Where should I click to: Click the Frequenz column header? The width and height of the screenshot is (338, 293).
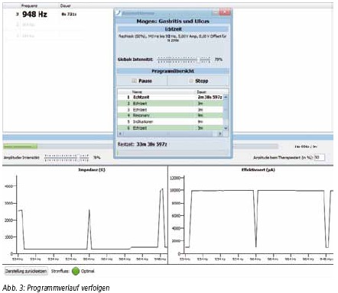(x=29, y=5)
